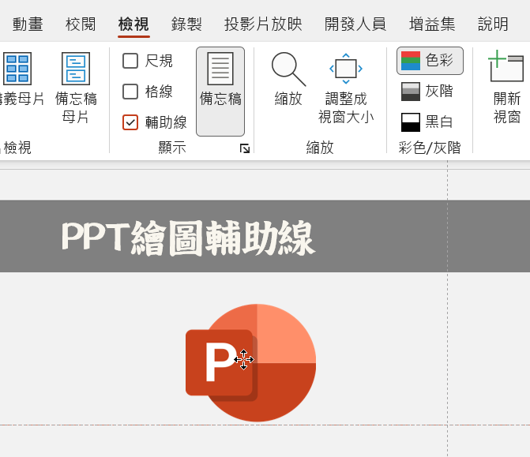Switch to 黑白 black and white view
This screenshot has height=457, width=530.
pos(427,122)
